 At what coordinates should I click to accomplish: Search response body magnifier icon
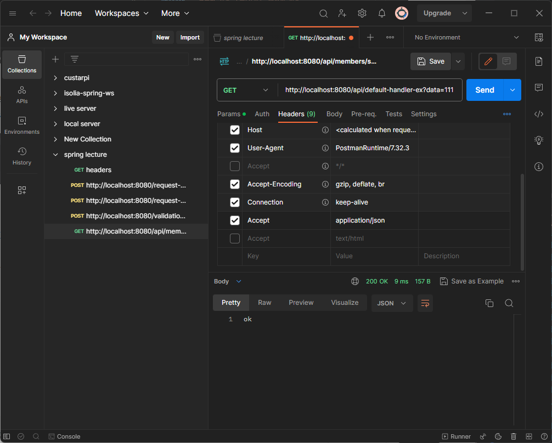point(509,303)
